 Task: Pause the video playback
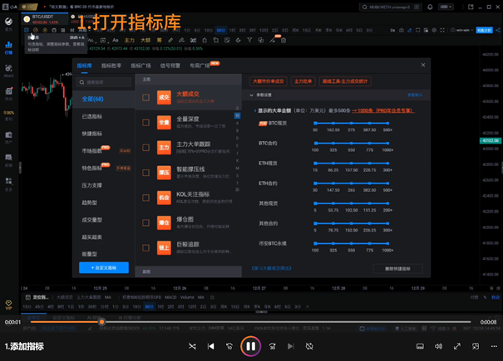[x=250, y=346]
